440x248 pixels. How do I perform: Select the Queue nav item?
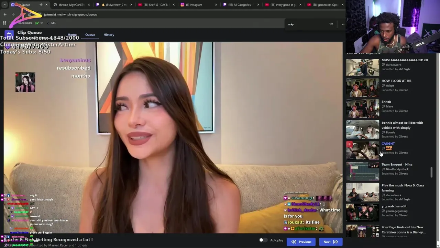pyautogui.click(x=90, y=34)
